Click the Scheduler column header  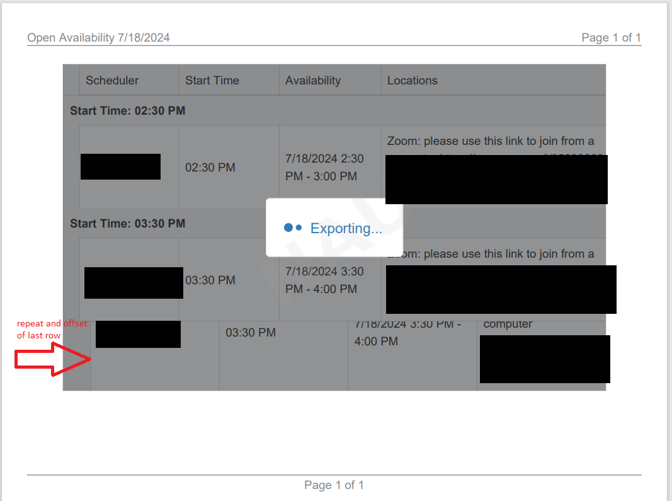(x=112, y=81)
